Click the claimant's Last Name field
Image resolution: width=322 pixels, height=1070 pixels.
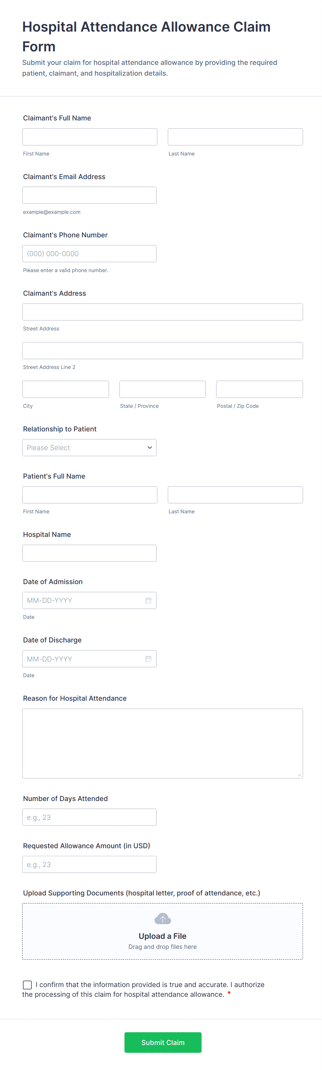click(235, 137)
